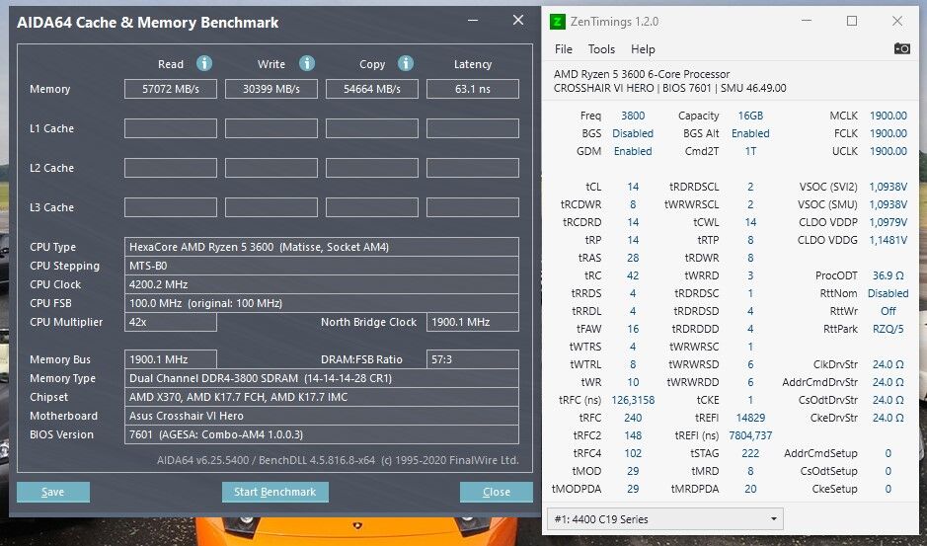Open the '#1: 4400 C19 Series' module dropdown
The image size is (927, 546).
pos(665,518)
